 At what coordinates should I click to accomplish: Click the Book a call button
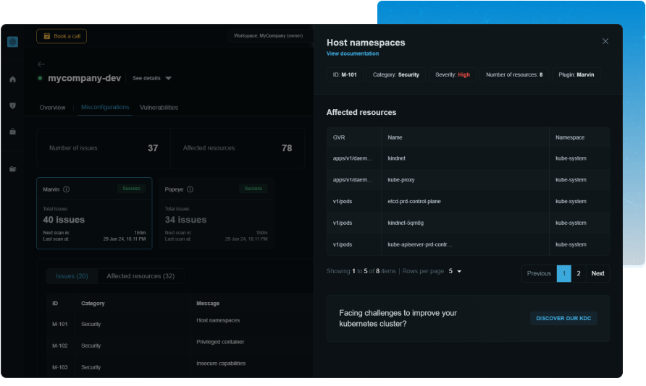pos(62,36)
